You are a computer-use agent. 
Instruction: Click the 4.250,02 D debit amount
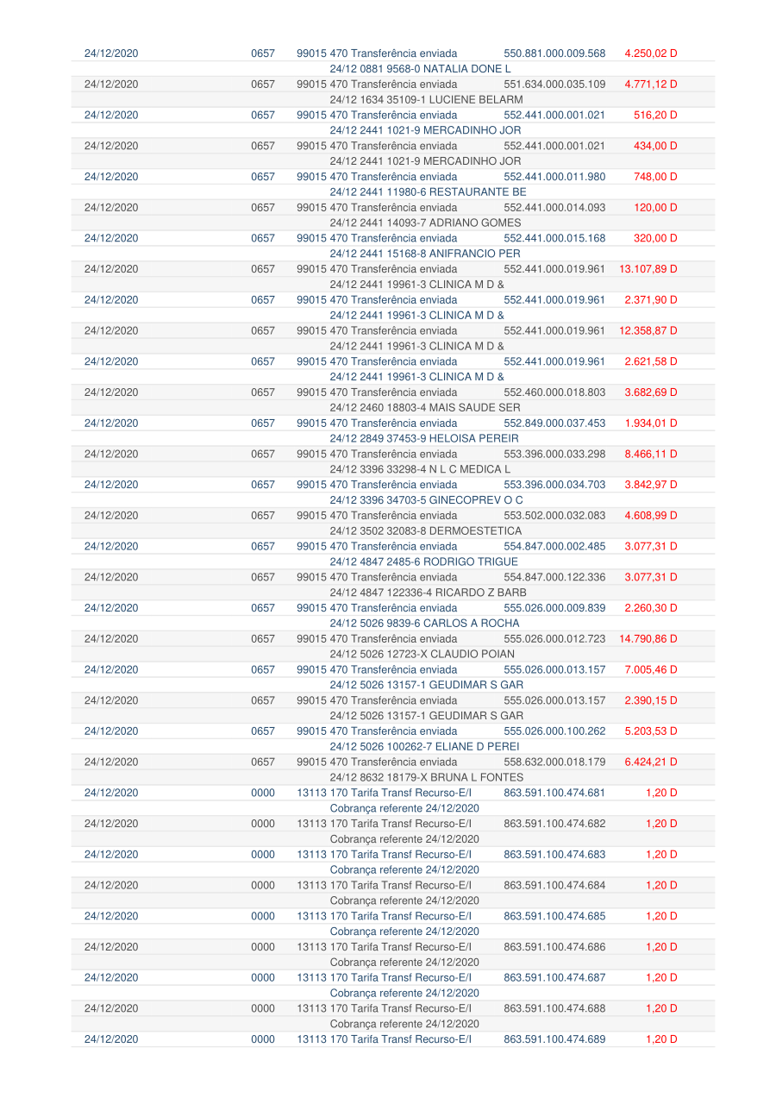coord(650,53)
